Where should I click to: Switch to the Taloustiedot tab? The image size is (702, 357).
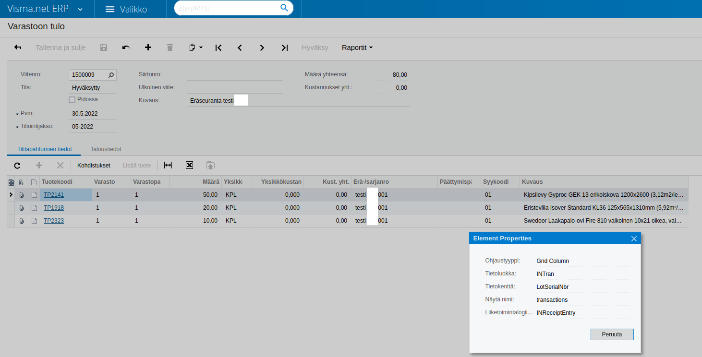(106, 149)
